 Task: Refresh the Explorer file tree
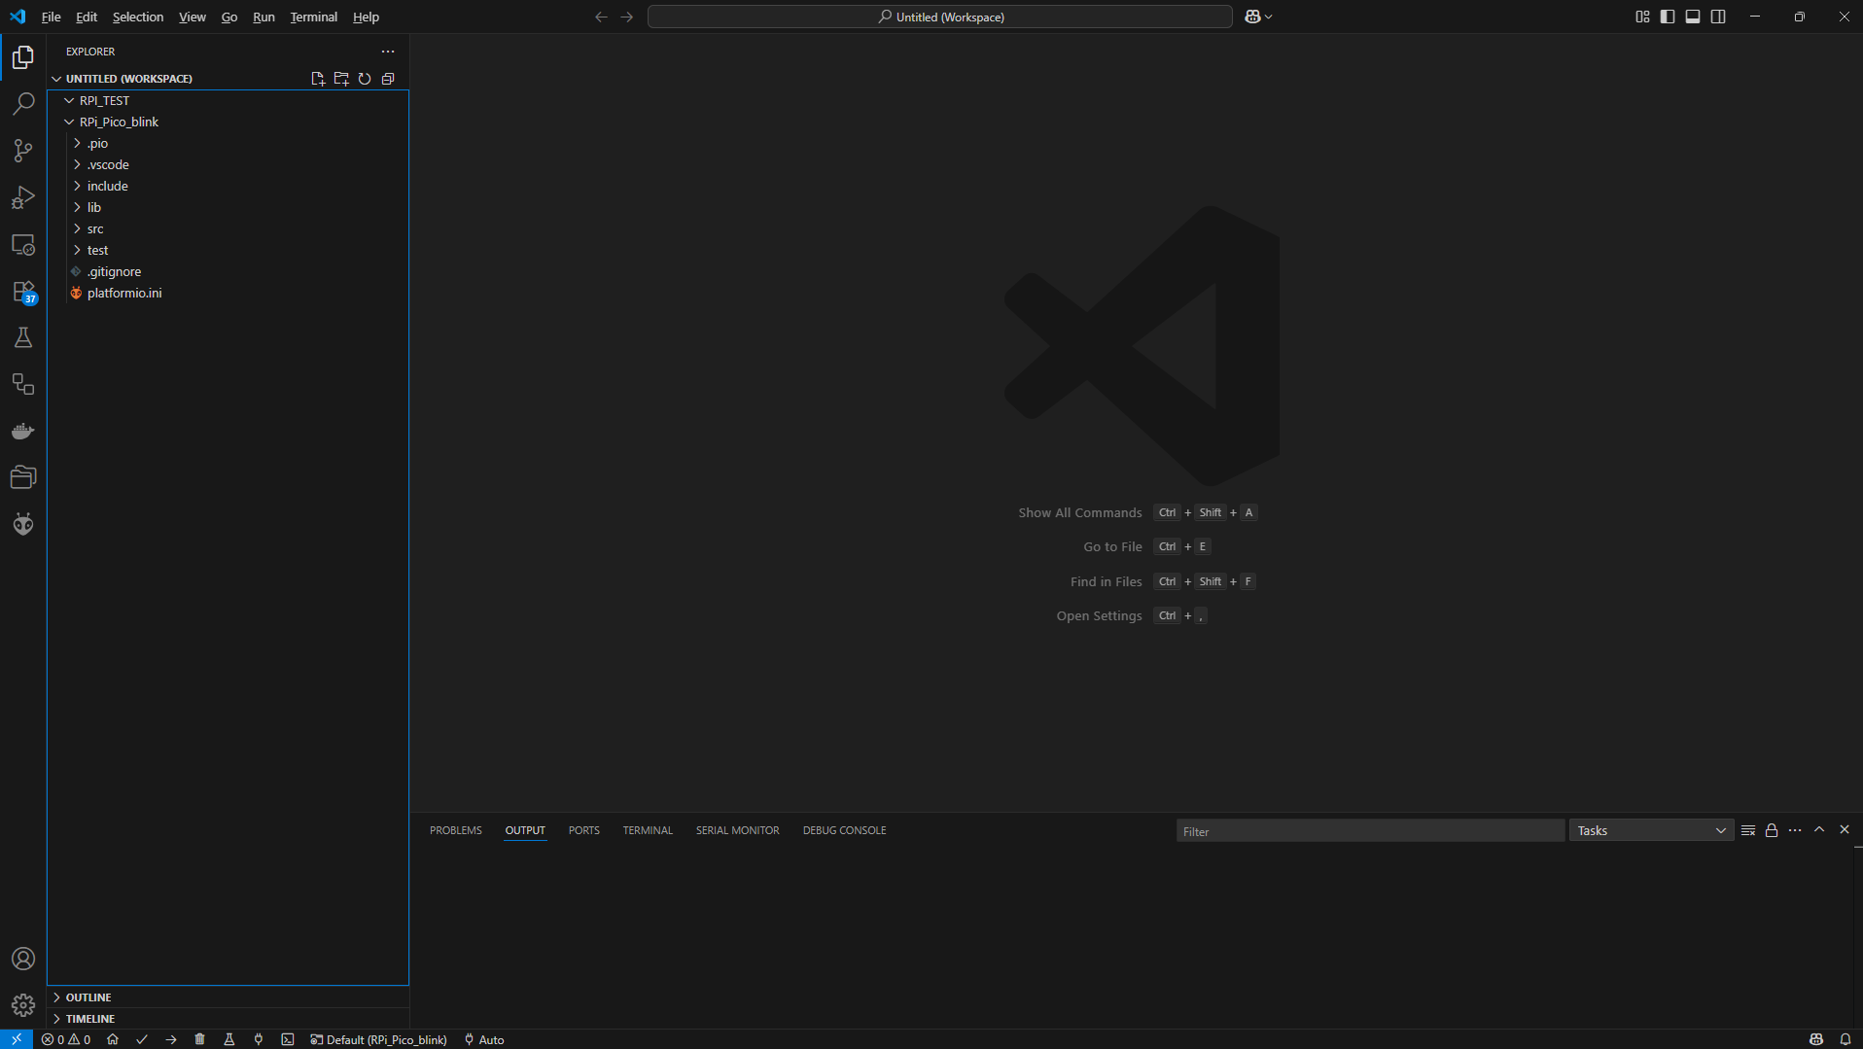tap(365, 79)
